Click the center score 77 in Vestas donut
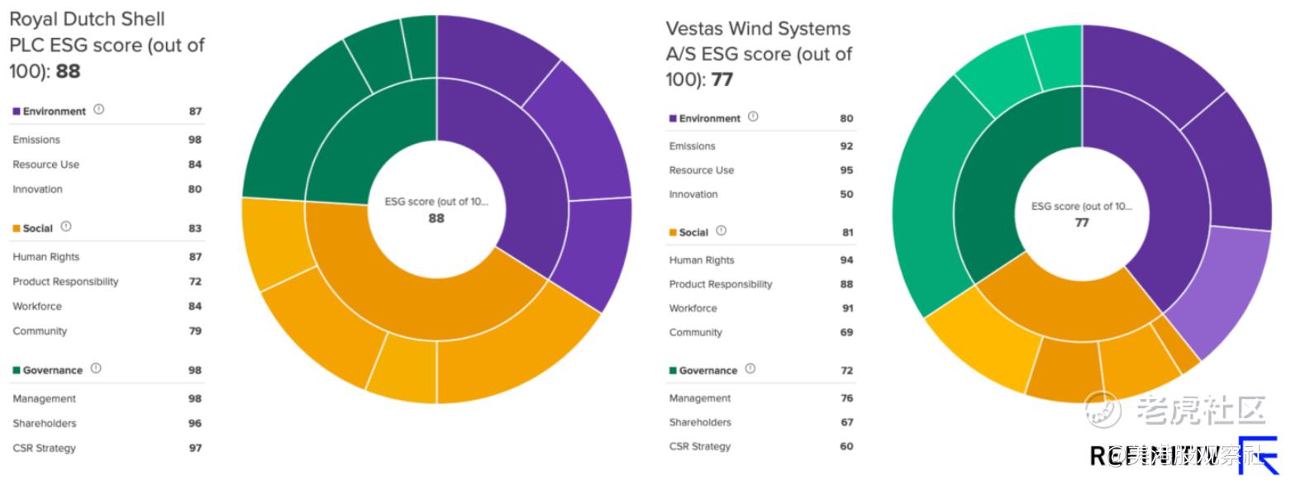The image size is (1291, 485). tap(1082, 222)
